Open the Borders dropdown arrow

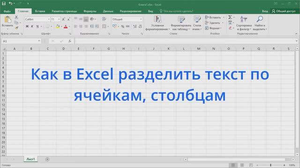click(x=51, y=27)
